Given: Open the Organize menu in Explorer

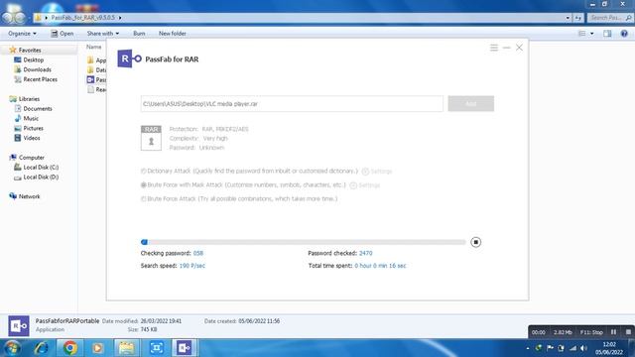Looking at the screenshot, I should [22, 33].
